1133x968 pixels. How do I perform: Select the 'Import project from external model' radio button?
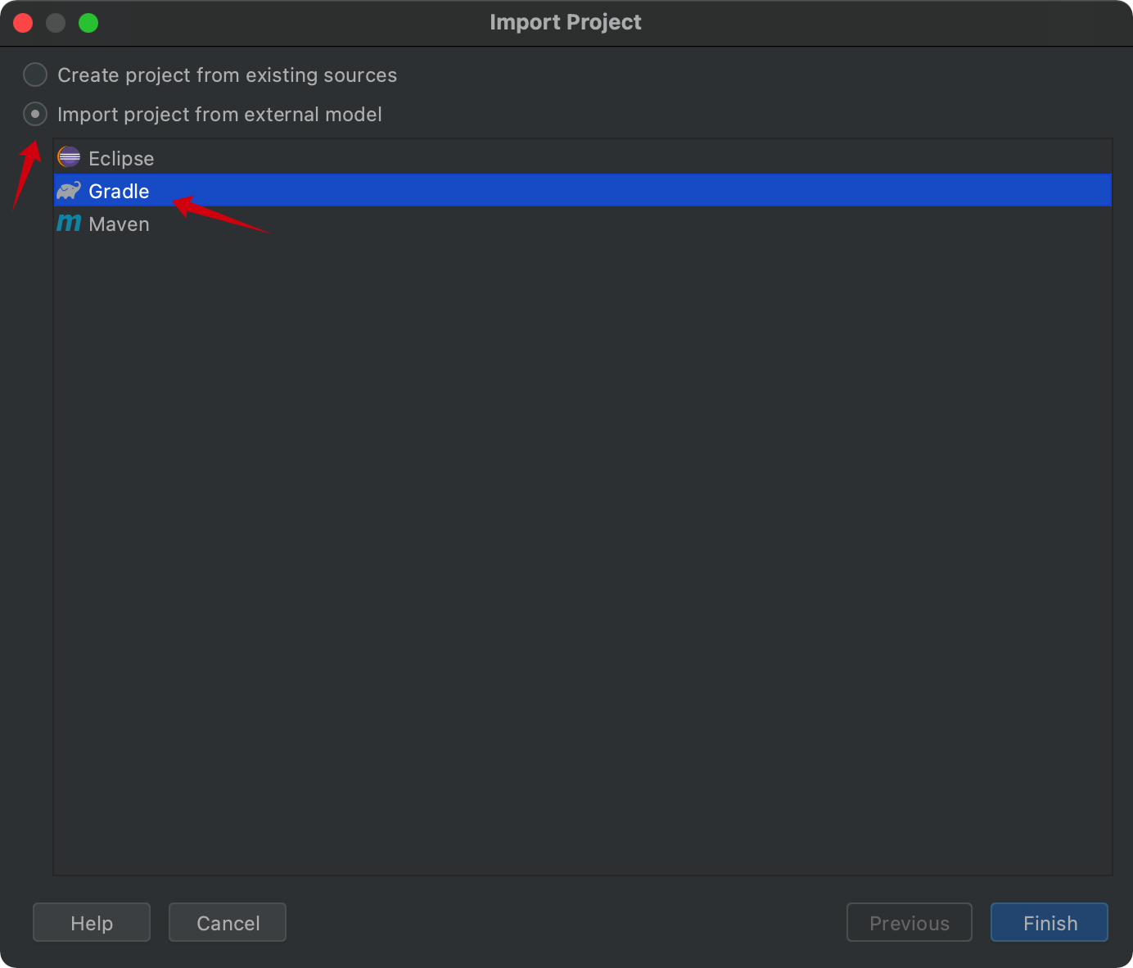click(x=35, y=114)
